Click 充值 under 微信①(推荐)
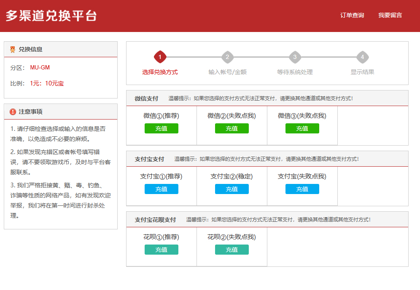The height and width of the screenshot is (290, 420). coord(161,128)
